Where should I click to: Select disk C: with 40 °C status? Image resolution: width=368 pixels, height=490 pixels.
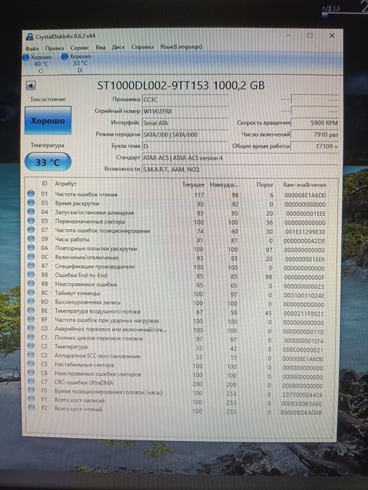click(x=38, y=64)
